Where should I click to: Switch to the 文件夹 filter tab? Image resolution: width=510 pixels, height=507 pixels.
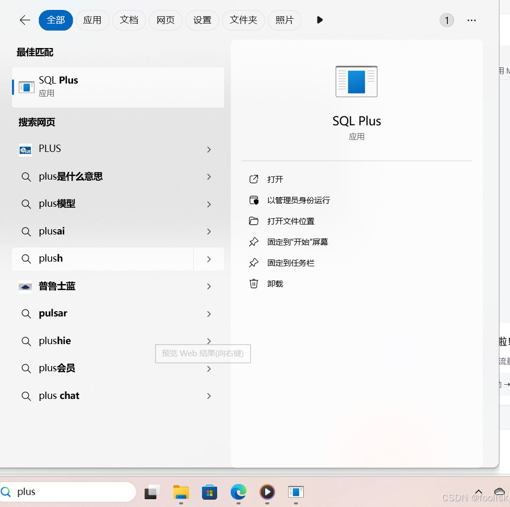(243, 20)
